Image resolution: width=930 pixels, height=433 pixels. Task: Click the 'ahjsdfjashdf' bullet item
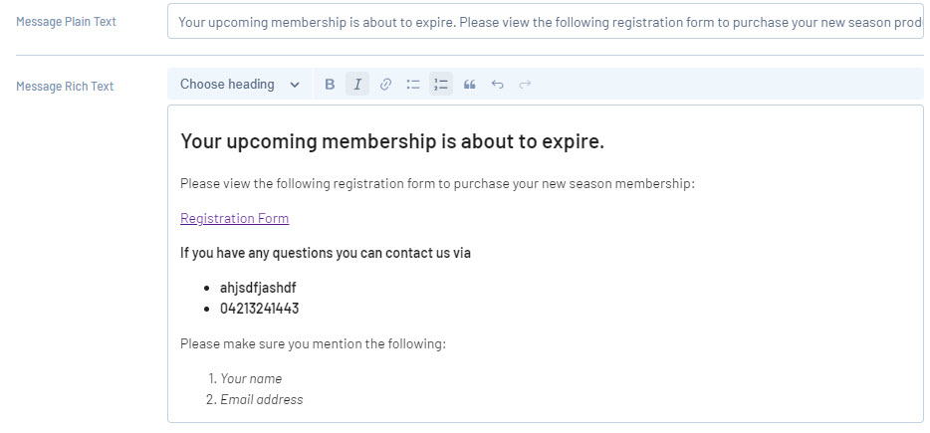coord(258,288)
